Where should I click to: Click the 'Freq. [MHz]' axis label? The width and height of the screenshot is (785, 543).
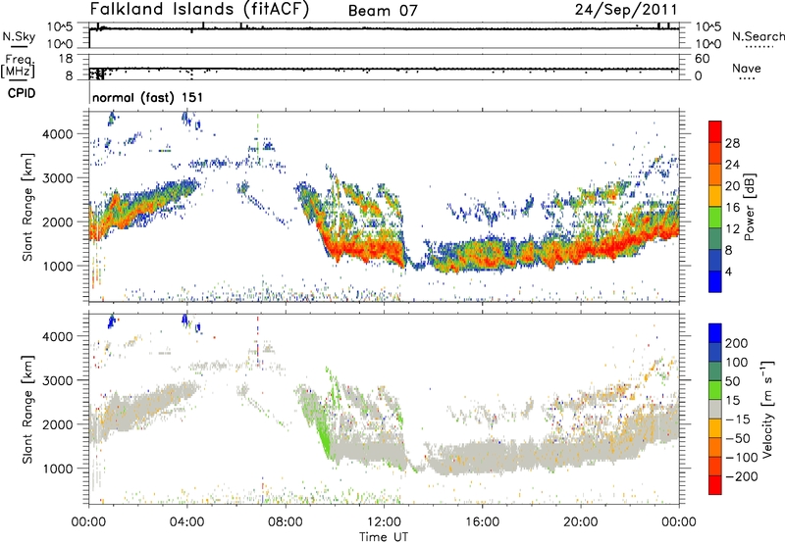click(x=18, y=67)
